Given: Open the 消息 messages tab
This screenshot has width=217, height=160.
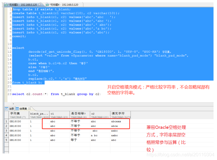Looking at the screenshot, I should pos(9,109).
